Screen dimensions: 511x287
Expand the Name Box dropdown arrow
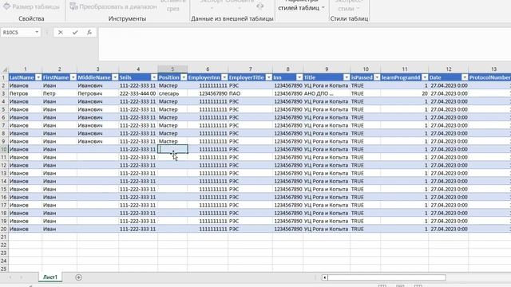[37, 32]
